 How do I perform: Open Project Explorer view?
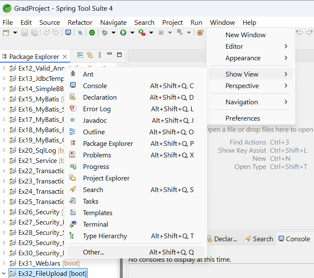pyautogui.click(x=135, y=178)
